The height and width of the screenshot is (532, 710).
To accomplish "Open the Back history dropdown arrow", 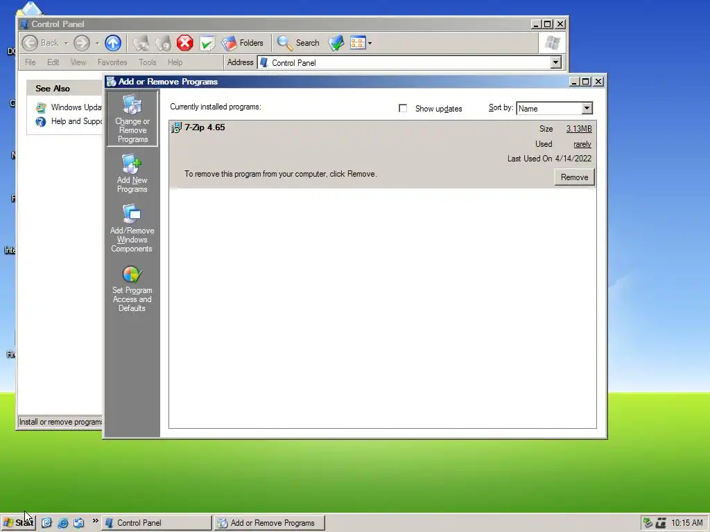I will pos(66,43).
